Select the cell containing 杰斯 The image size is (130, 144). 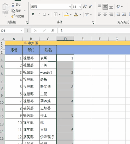click(x=48, y=130)
